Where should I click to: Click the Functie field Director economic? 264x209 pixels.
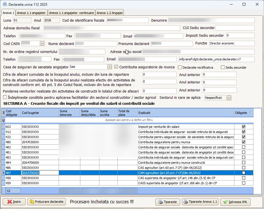point(232,43)
